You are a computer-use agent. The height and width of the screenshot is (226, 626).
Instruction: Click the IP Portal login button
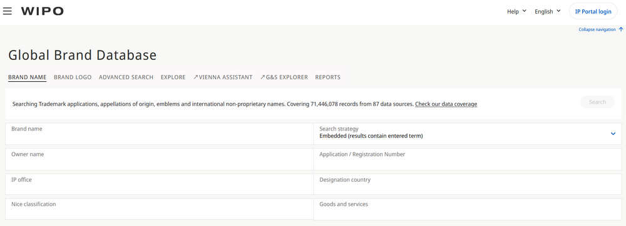593,11
